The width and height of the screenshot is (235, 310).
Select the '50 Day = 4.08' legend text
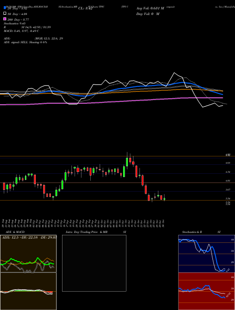tap(17, 14)
